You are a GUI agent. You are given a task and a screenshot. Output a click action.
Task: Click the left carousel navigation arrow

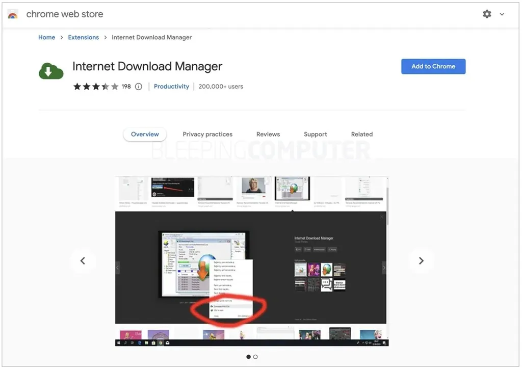tap(83, 260)
